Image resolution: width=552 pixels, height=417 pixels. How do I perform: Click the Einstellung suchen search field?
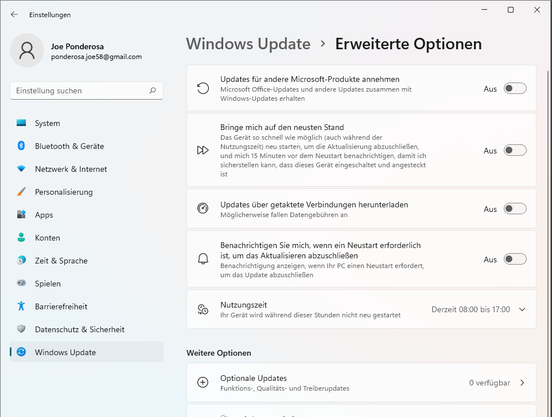[80, 91]
